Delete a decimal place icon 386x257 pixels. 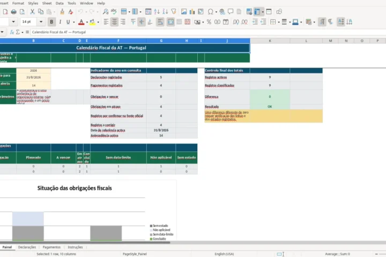pyautogui.click(x=244, y=22)
